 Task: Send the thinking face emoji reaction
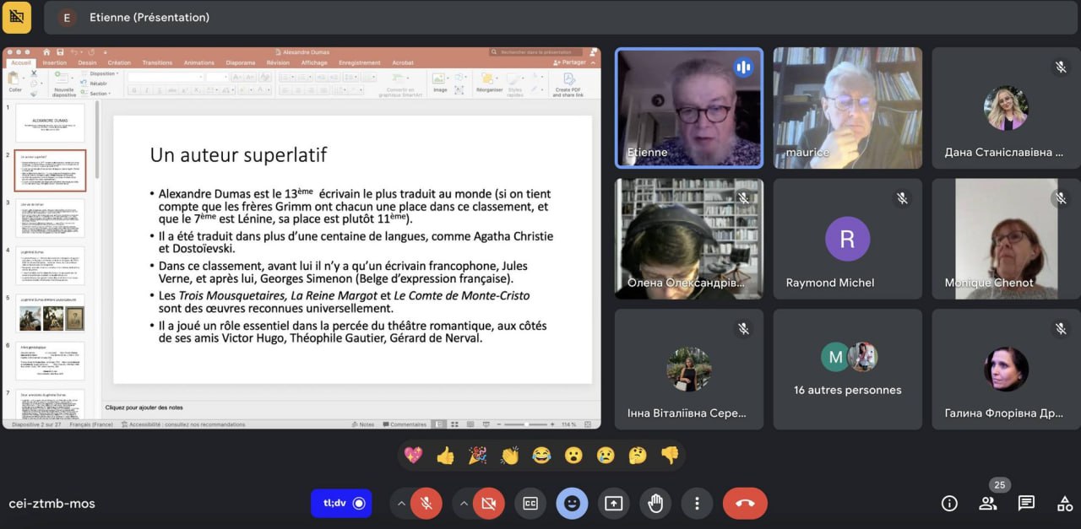point(638,456)
